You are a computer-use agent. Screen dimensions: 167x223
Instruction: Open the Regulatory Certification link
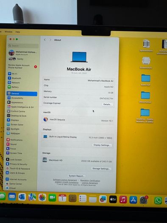click(x=90, y=181)
